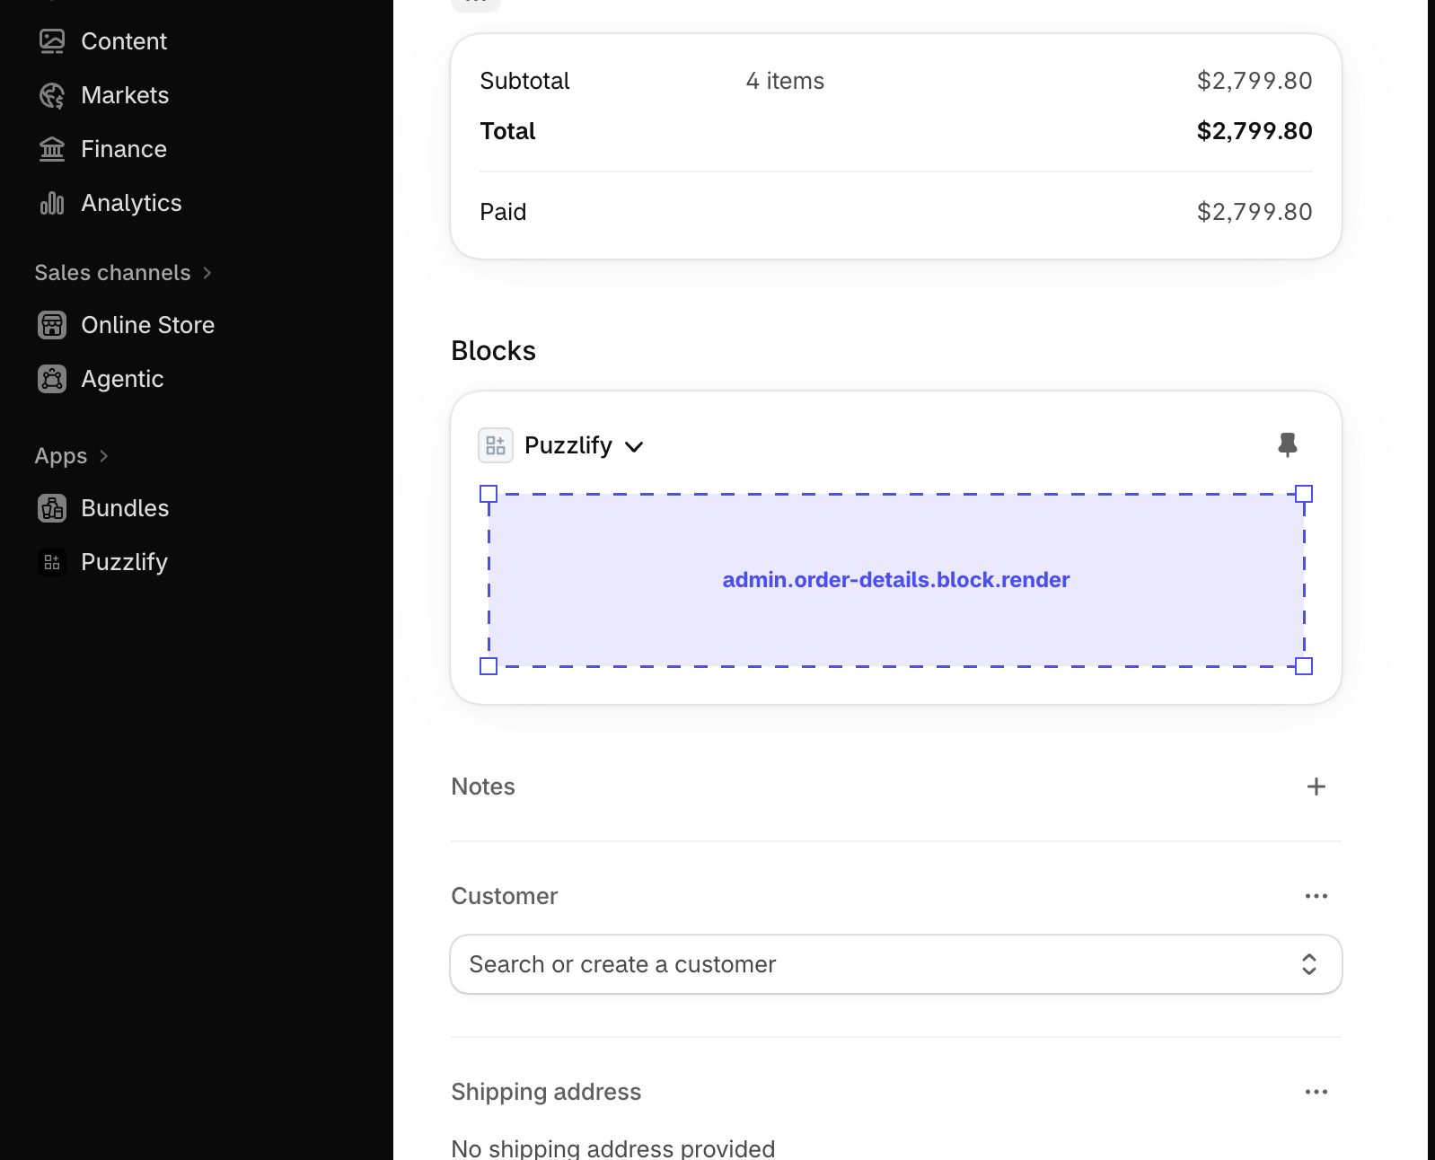Open the Shipping address more actions menu
1435x1160 pixels.
[1316, 1092]
